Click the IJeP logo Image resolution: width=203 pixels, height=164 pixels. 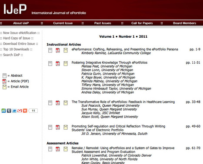(x=15, y=9)
